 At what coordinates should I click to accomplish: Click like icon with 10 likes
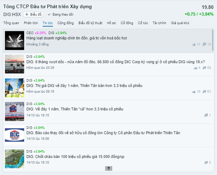(194, 92)
